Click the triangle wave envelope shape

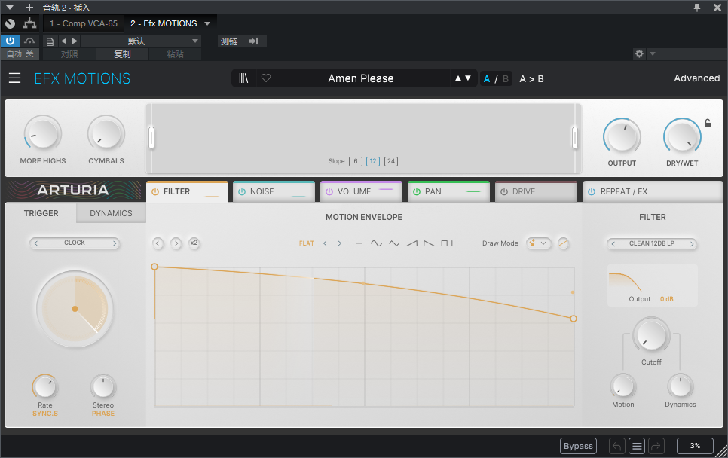coord(393,243)
